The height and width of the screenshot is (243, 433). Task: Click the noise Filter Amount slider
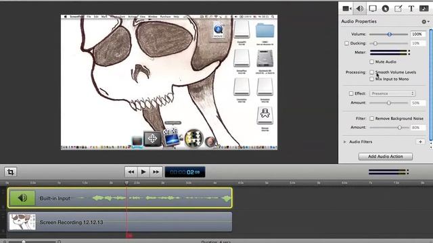(x=389, y=128)
